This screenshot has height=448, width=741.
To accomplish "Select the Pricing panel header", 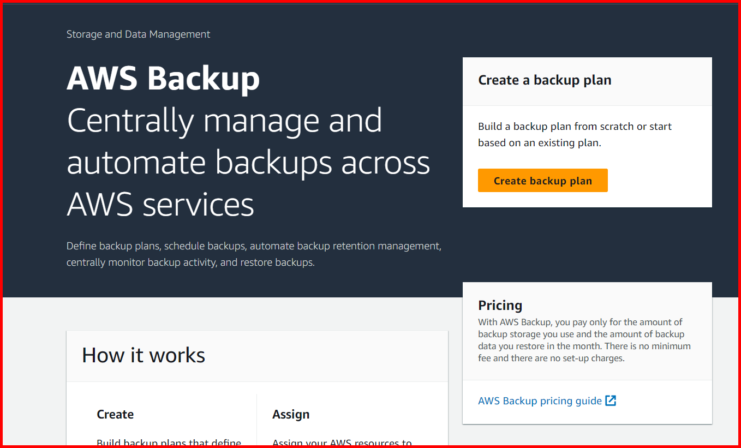I will pos(500,305).
